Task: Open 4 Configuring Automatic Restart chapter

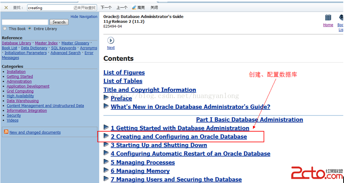Action: click(190, 154)
